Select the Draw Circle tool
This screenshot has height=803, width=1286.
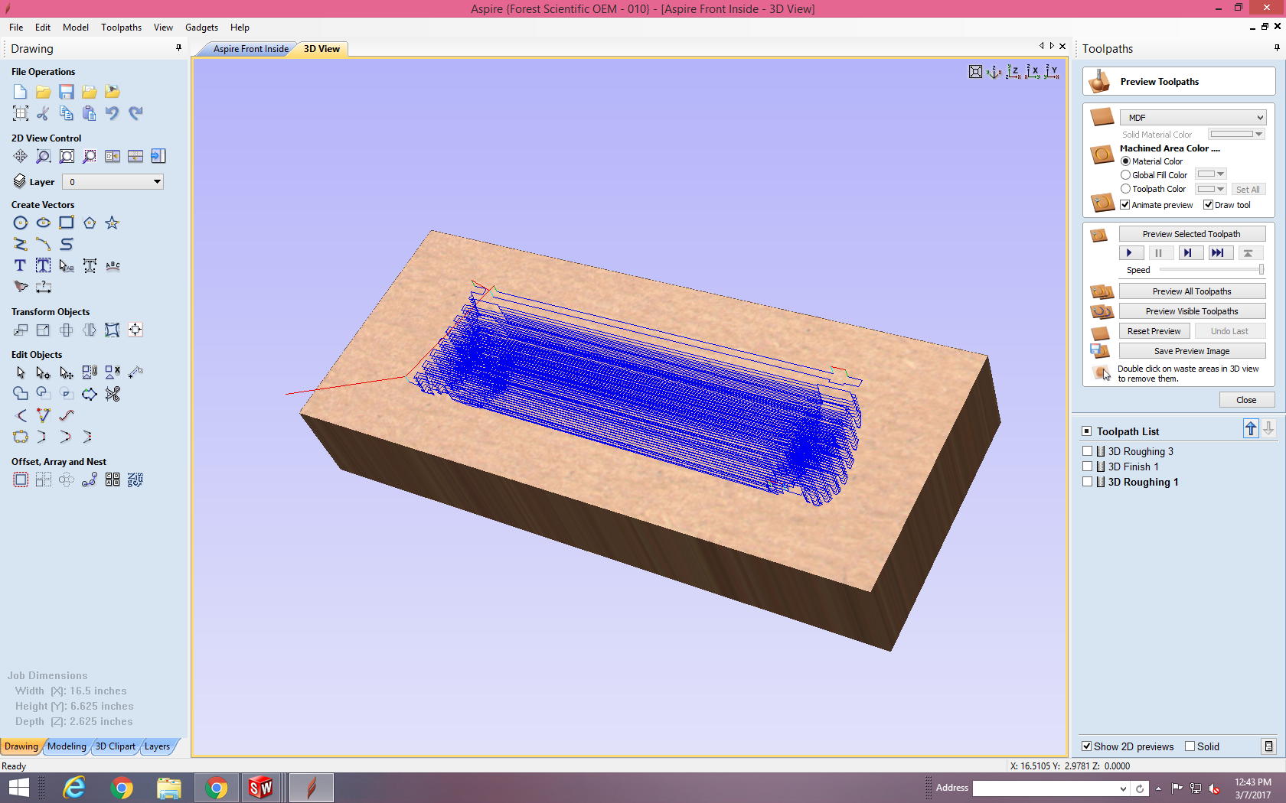coord(21,223)
